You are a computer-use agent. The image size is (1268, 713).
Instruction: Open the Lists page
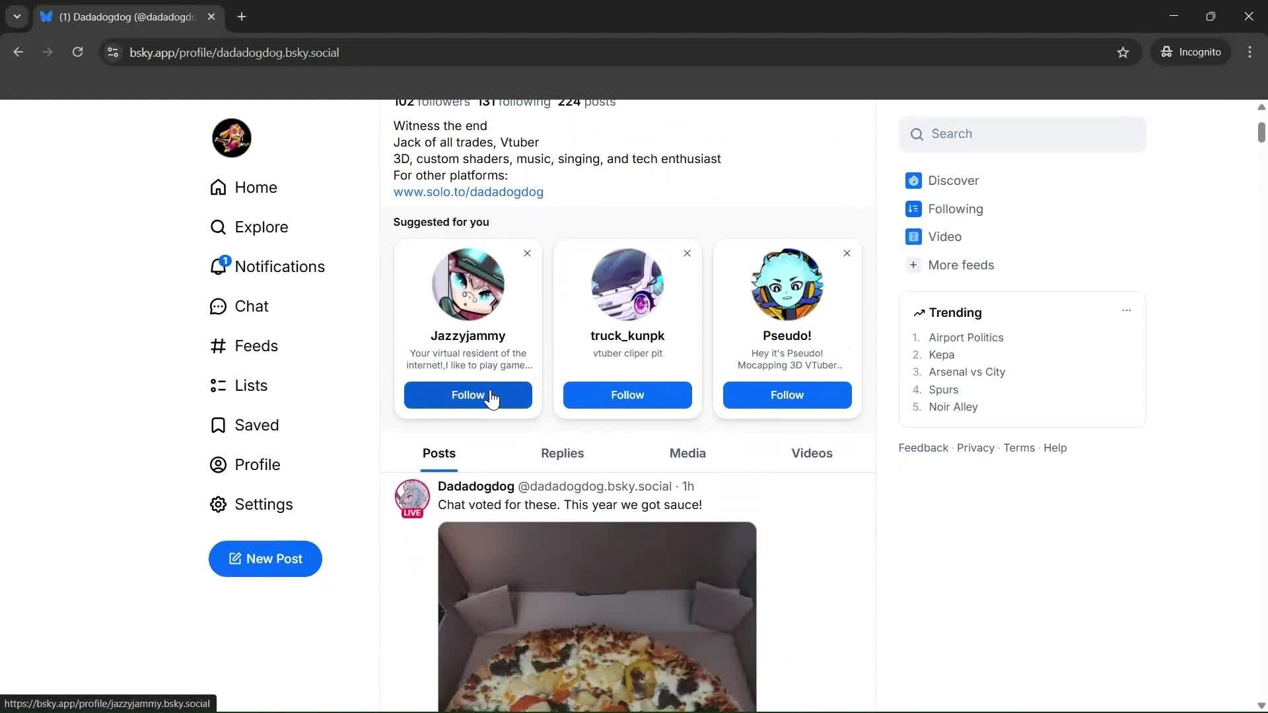click(252, 385)
